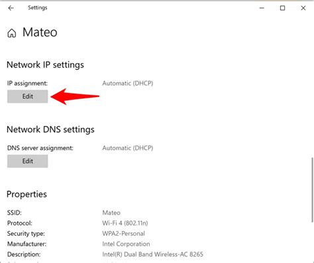Select the SSID label
Viewport: 314px width, 263px height.
15,213
